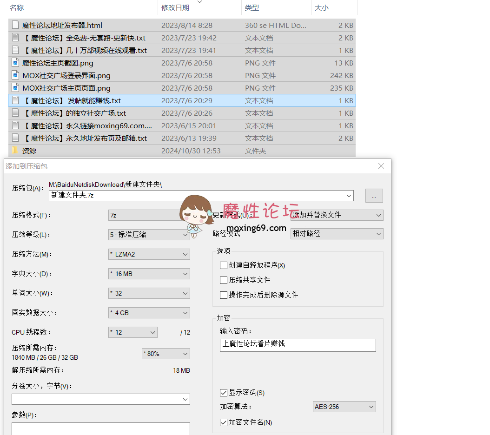Click text file icon of 永久地址发布页及邮箱.txt
The height and width of the screenshot is (435, 490).
point(14,138)
